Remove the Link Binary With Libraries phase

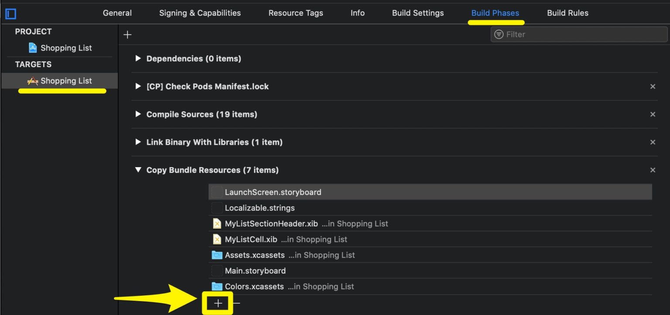pos(653,142)
